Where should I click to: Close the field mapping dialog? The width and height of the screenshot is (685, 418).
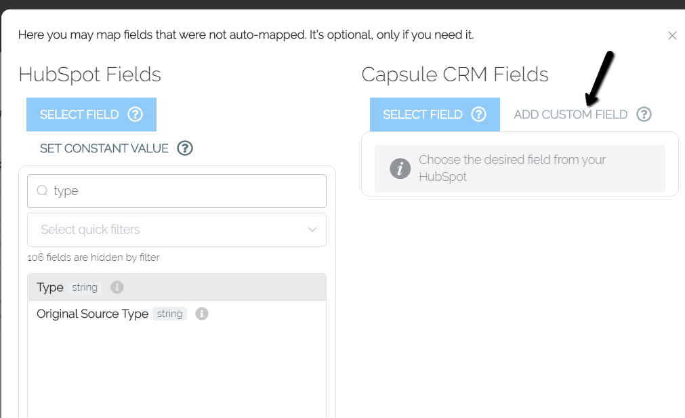[672, 36]
